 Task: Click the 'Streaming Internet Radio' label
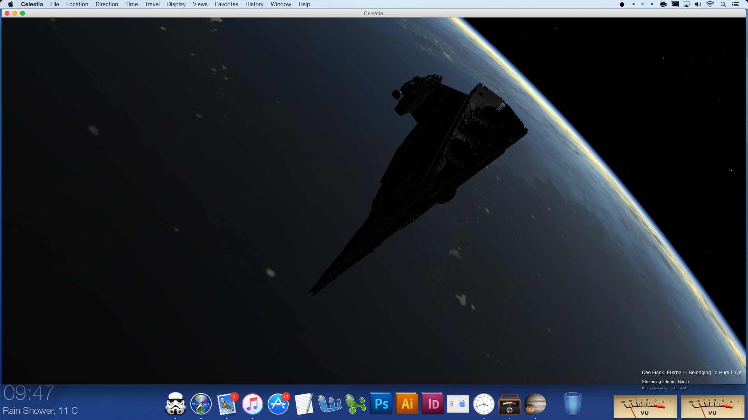(x=665, y=381)
